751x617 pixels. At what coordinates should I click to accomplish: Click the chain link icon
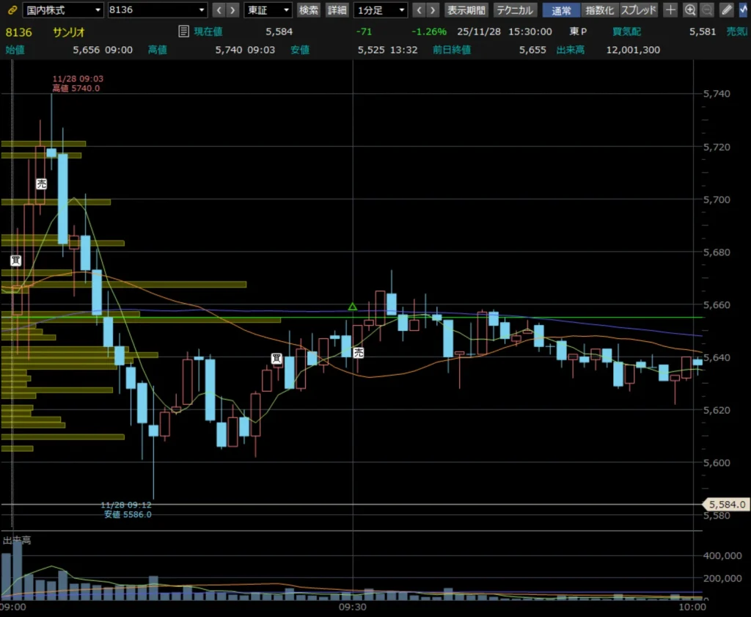click(10, 10)
